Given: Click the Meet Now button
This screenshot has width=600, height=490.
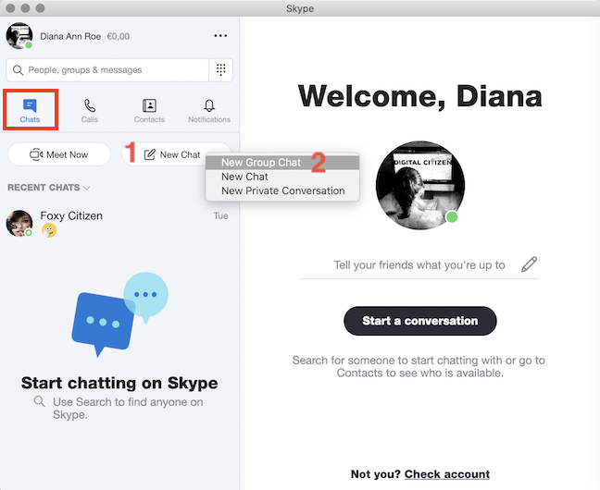Looking at the screenshot, I should [59, 154].
